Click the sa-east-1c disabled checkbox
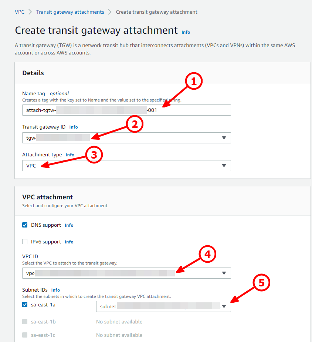 (25, 335)
